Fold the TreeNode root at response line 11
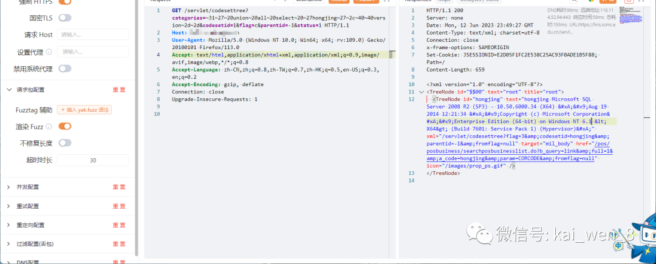The image size is (656, 264). (422, 92)
